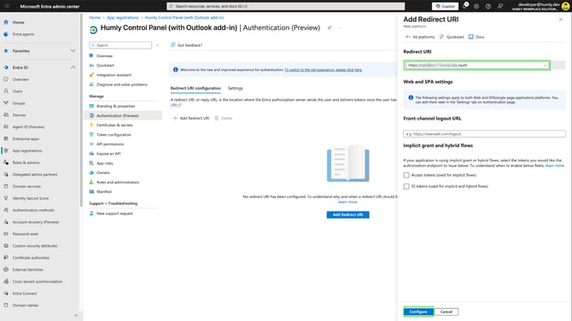The width and height of the screenshot is (572, 321).
Task: Open Expose an API cloud icon
Action: (x=91, y=154)
